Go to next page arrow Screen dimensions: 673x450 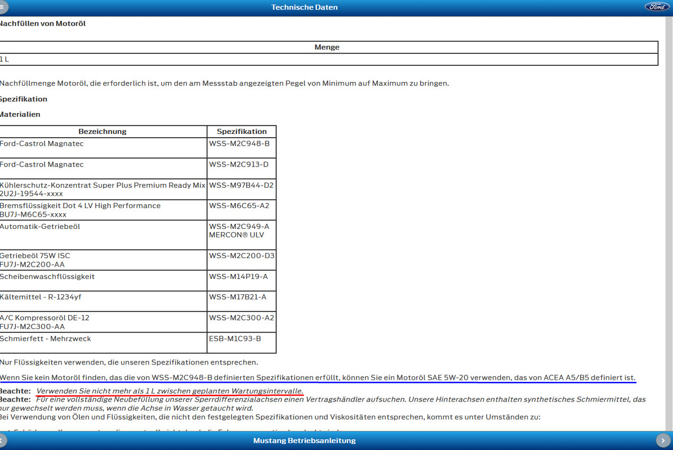(663, 440)
